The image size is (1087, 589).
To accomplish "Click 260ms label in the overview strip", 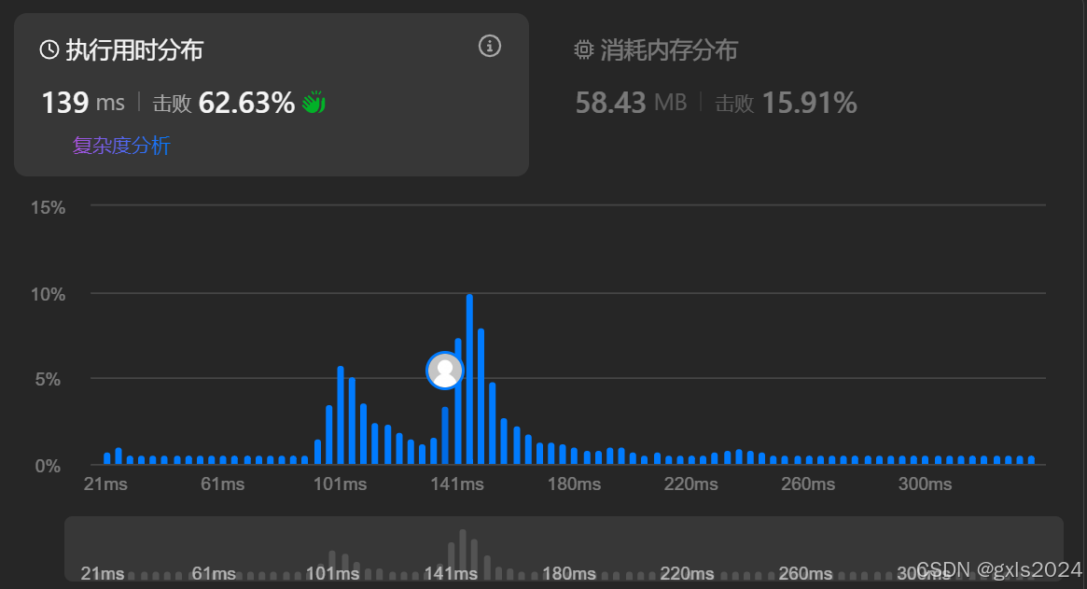I will (805, 574).
